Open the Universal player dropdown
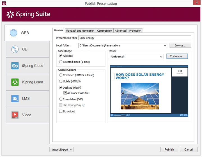The height and width of the screenshot is (157, 202). (161, 57)
